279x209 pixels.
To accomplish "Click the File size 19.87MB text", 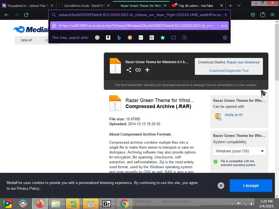I will [x=125, y=119].
